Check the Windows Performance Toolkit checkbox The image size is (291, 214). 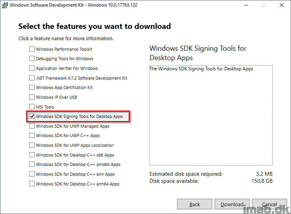click(x=32, y=49)
